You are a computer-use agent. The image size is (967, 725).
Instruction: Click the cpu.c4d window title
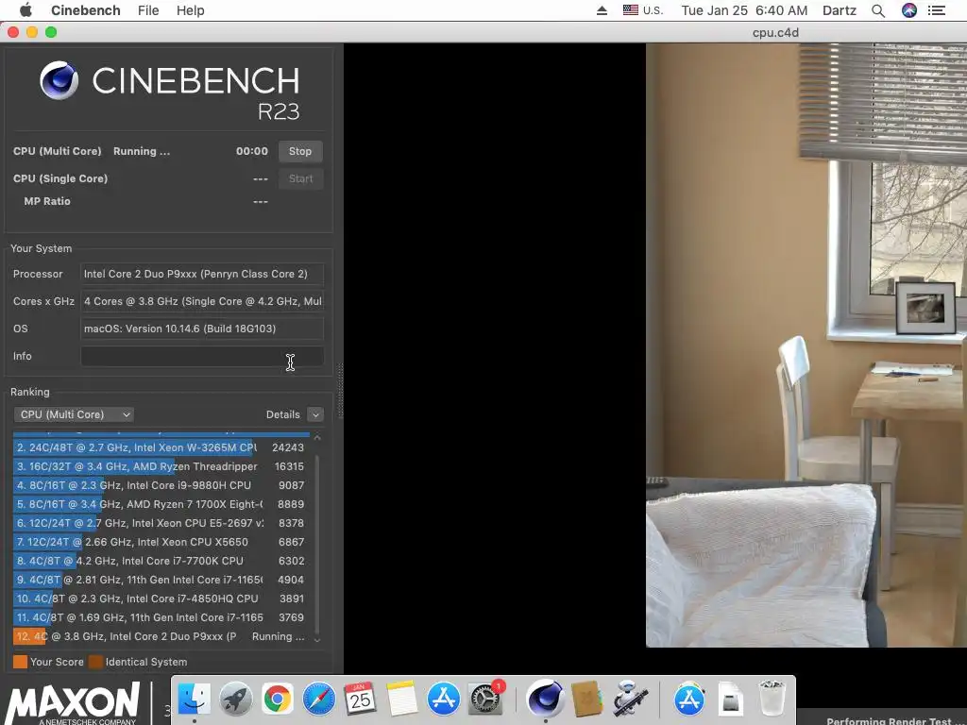(775, 33)
